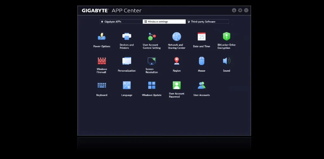The height and width of the screenshot is (159, 324).
Task: Click the "Windows Firewall" label text
Action: click(x=102, y=71)
